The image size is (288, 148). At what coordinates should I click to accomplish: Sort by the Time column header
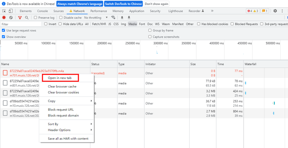pyautogui.click(x=230, y=64)
